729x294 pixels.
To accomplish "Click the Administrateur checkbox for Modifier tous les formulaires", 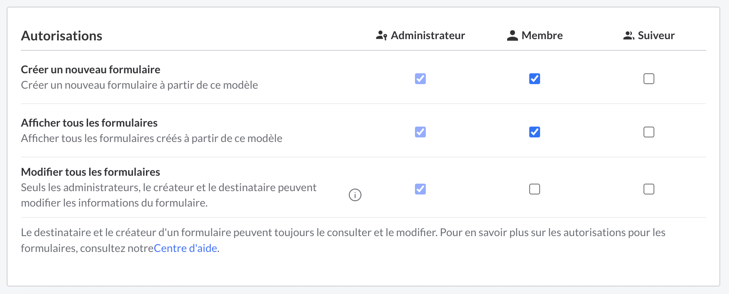I will click(420, 189).
